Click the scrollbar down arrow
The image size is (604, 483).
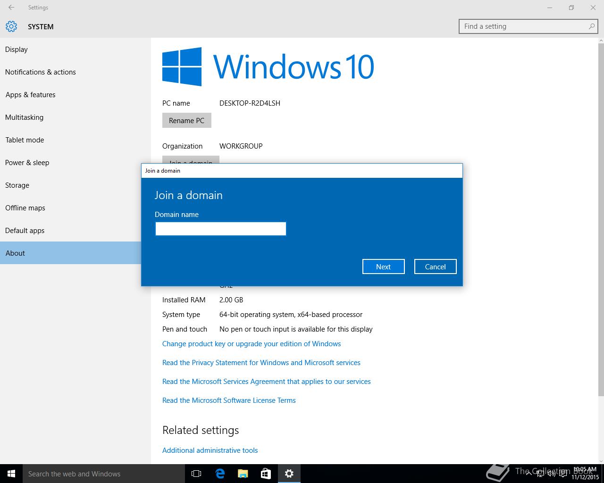(x=601, y=461)
